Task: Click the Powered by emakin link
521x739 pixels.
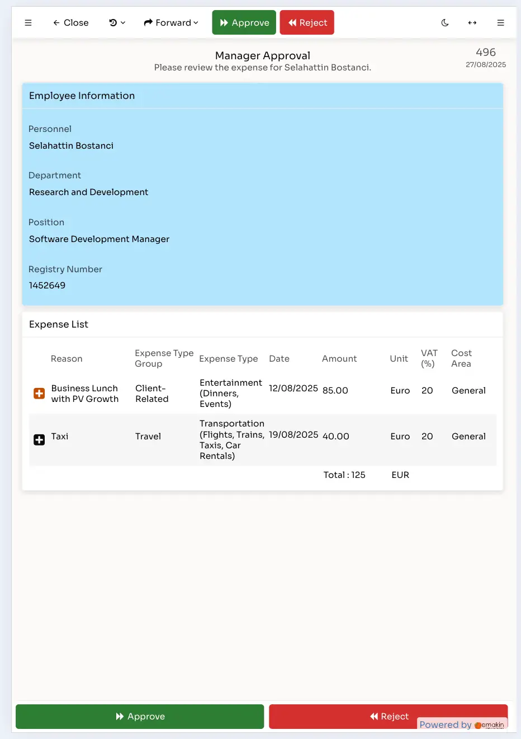Action: point(462,724)
